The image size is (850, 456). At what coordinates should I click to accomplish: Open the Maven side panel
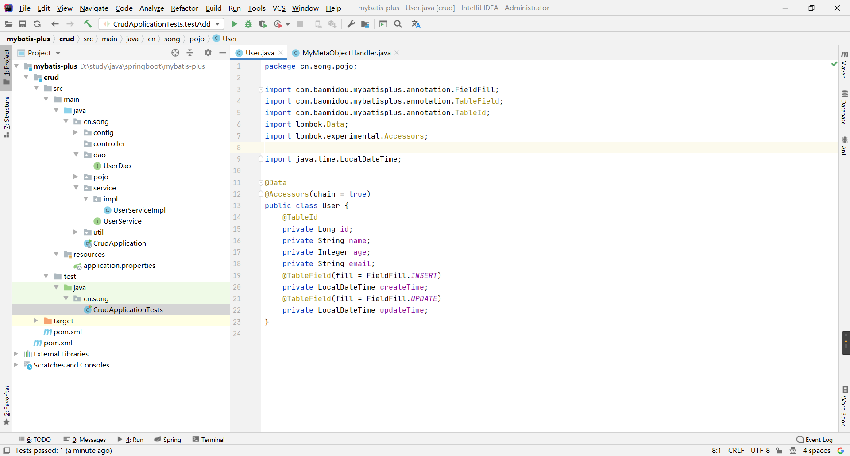pyautogui.click(x=844, y=65)
